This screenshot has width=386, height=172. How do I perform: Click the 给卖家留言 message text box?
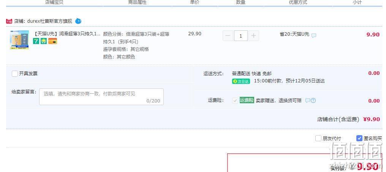(x=101, y=97)
